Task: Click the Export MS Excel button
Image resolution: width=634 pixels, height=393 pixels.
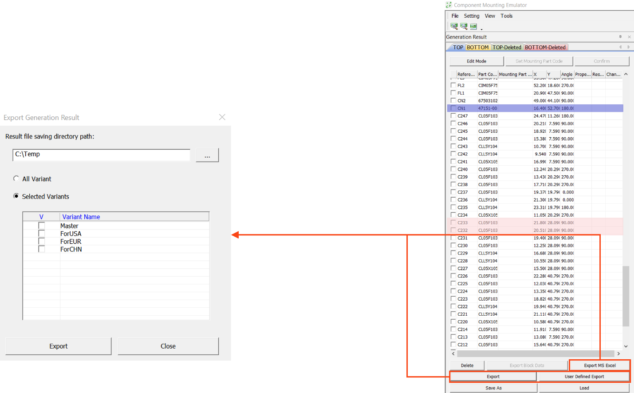Action: pos(599,365)
